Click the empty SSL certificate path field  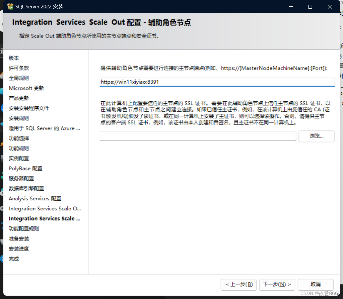(x=198, y=136)
